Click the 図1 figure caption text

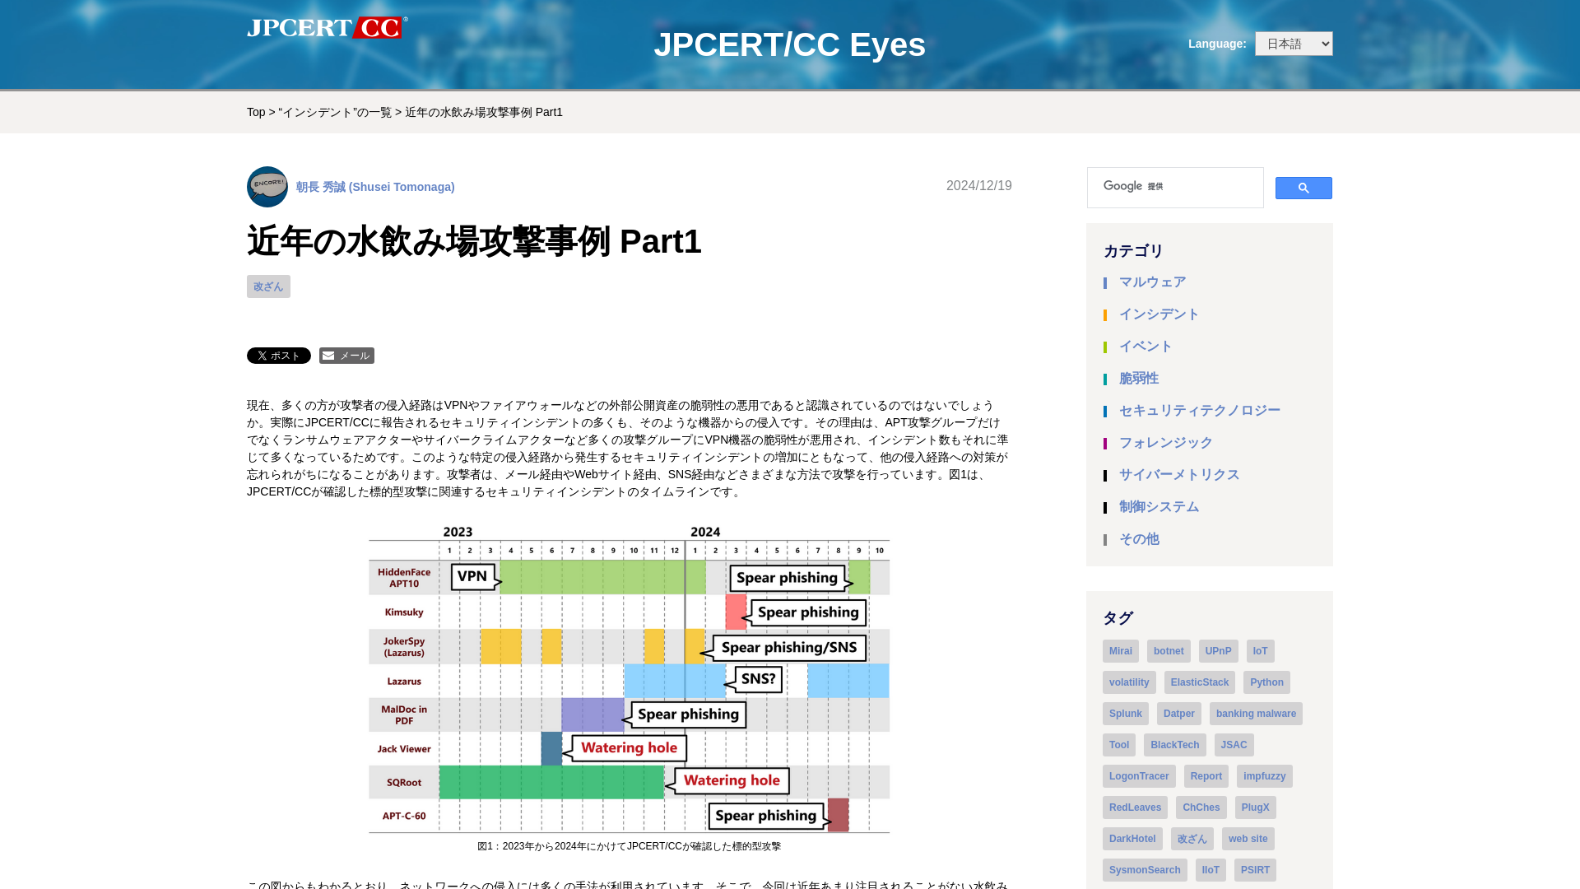pyautogui.click(x=629, y=846)
